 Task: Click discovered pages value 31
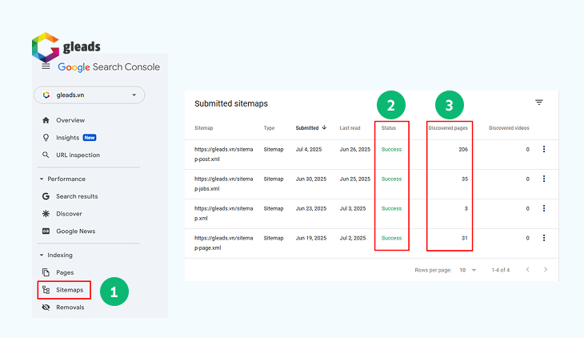[x=465, y=238]
